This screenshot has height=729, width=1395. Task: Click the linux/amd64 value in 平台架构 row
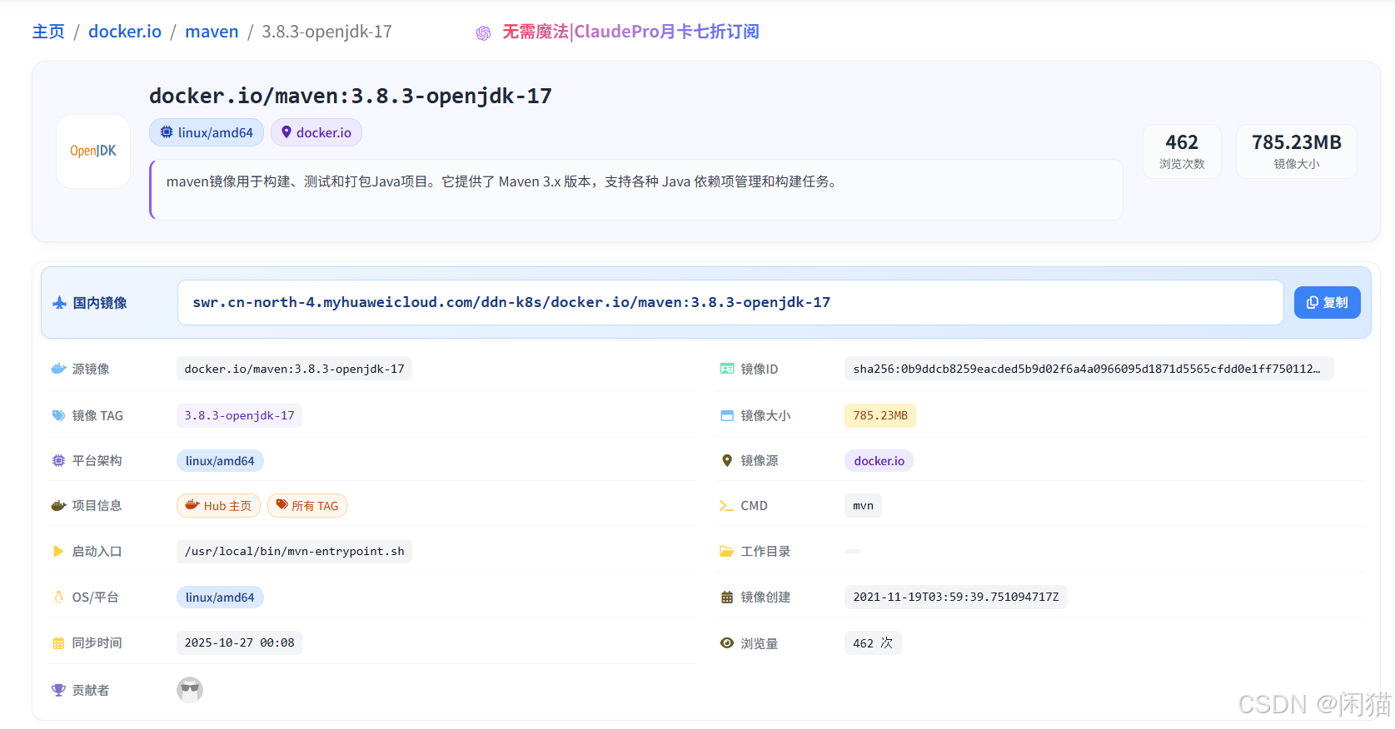220,461
